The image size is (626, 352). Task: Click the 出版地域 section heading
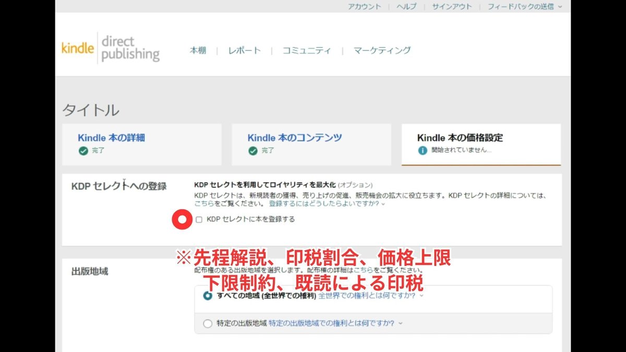90,271
